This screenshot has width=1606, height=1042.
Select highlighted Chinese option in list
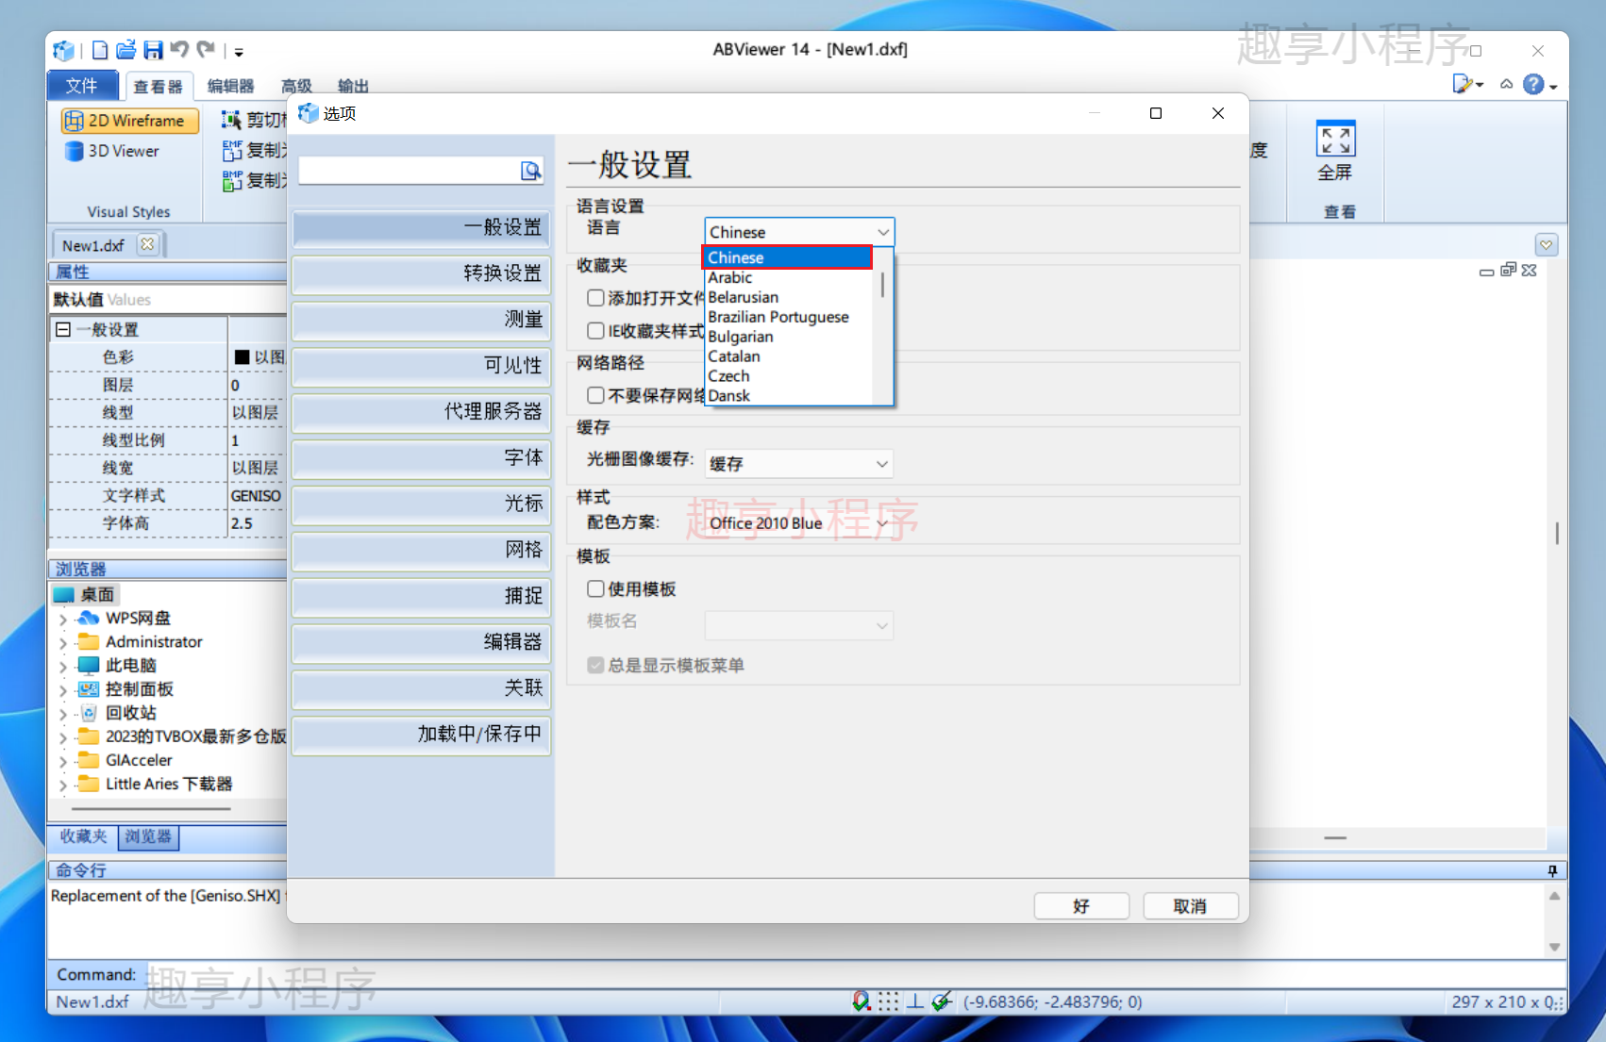pyautogui.click(x=787, y=257)
